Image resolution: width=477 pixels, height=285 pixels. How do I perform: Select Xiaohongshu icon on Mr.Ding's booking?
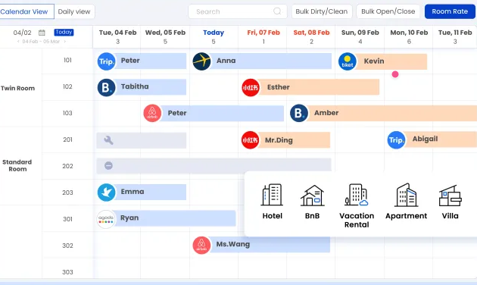click(250, 140)
